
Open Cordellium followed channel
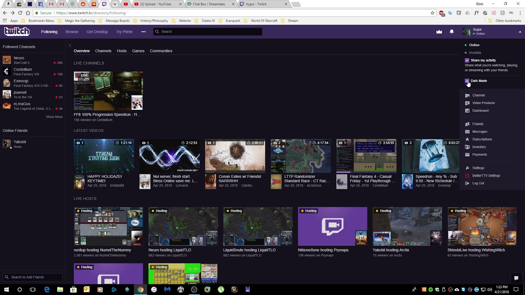click(33, 72)
